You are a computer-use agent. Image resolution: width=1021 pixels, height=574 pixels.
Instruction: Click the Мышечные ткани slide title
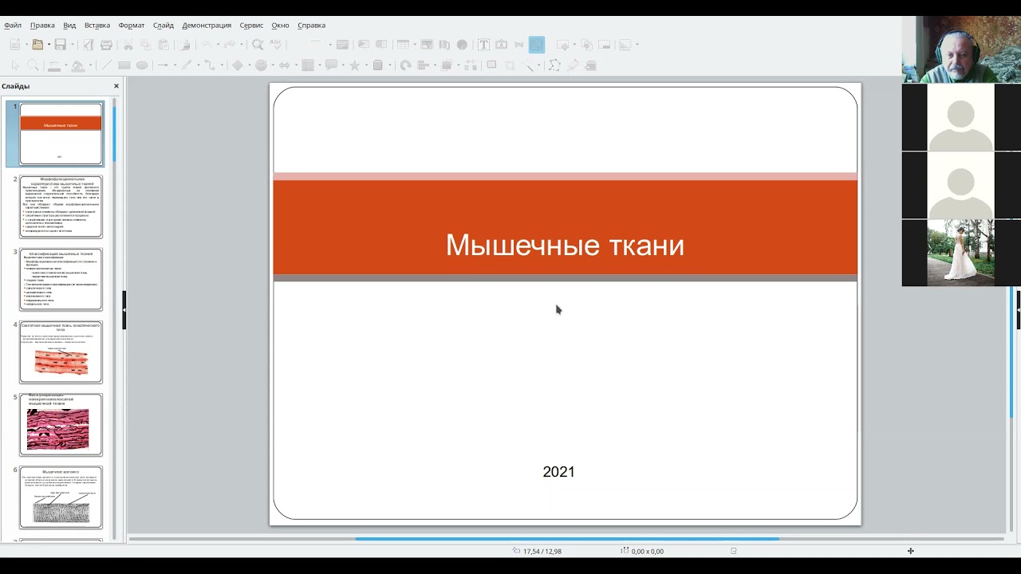pos(565,245)
